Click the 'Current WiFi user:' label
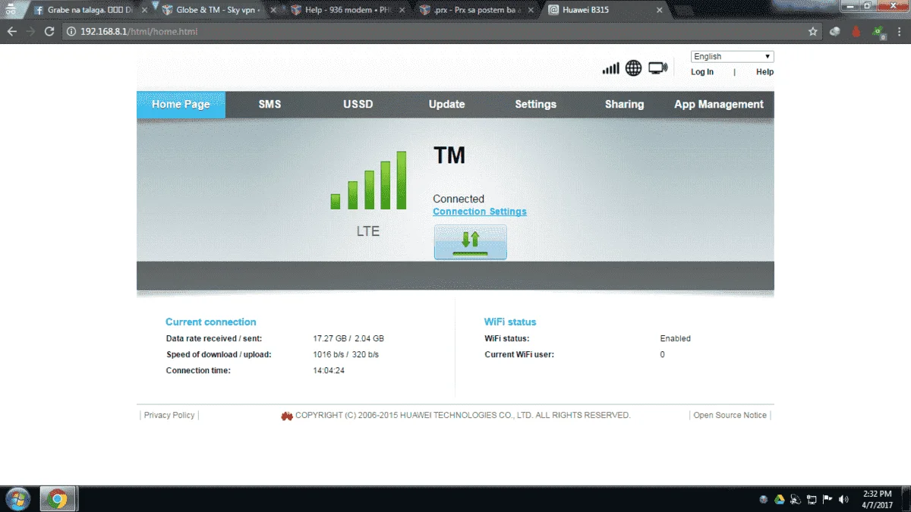This screenshot has width=911, height=512. (519, 354)
